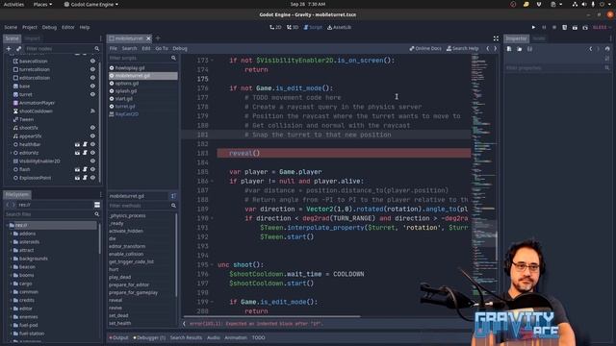
Task: Open editorviz sub-scene in editor icon
Action: [x=77, y=153]
